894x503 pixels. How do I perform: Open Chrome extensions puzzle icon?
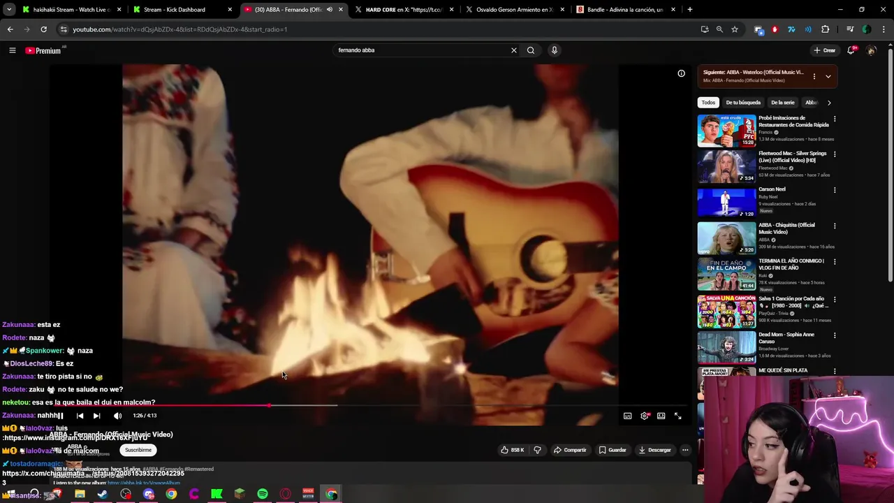(825, 29)
